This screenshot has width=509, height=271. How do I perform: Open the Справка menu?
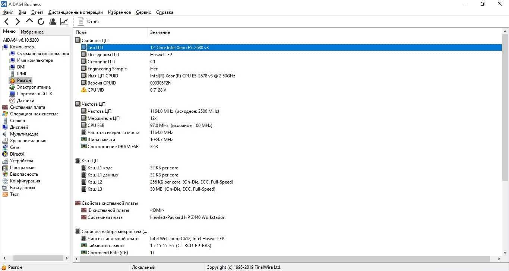click(165, 12)
